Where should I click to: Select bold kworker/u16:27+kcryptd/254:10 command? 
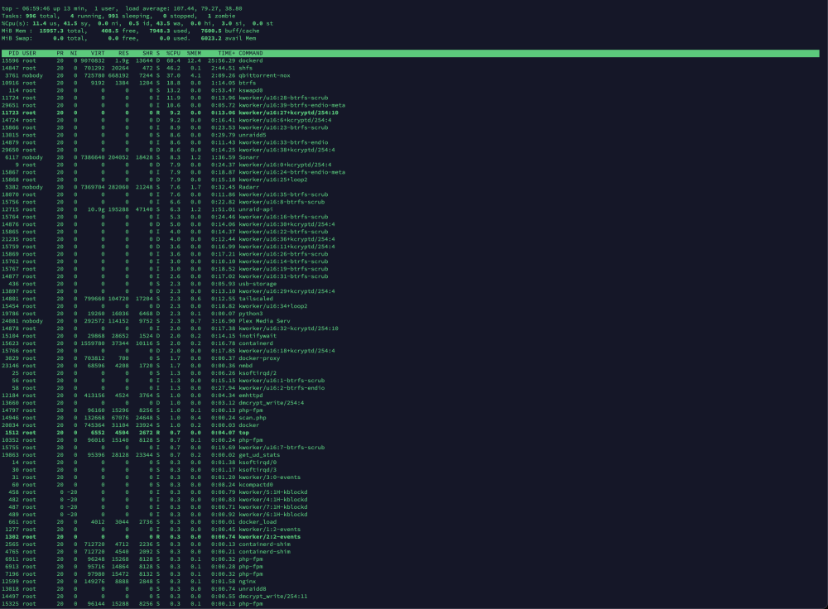[288, 113]
